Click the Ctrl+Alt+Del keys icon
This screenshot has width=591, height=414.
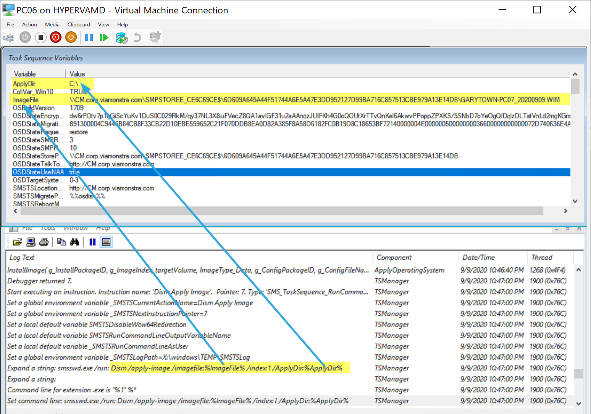(8, 37)
